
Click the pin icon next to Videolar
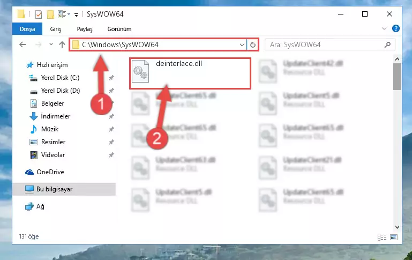[111, 155]
